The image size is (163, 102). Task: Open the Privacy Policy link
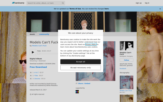91,44
